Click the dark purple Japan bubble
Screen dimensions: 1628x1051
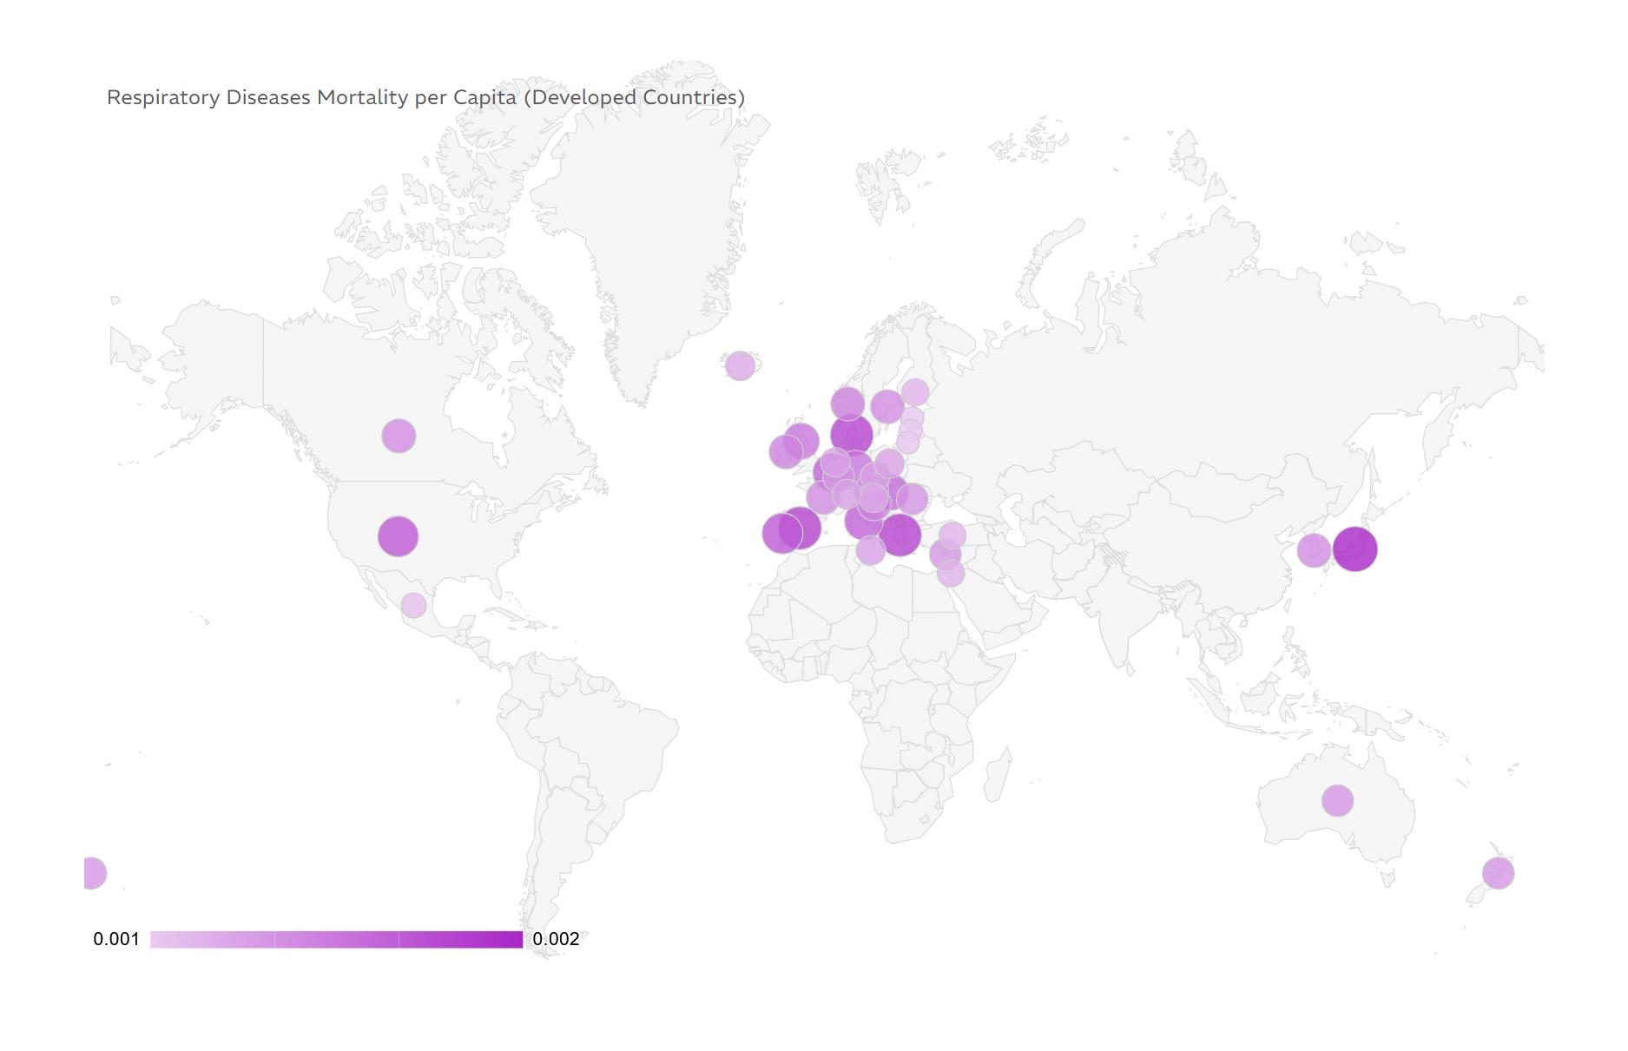click(x=1354, y=548)
